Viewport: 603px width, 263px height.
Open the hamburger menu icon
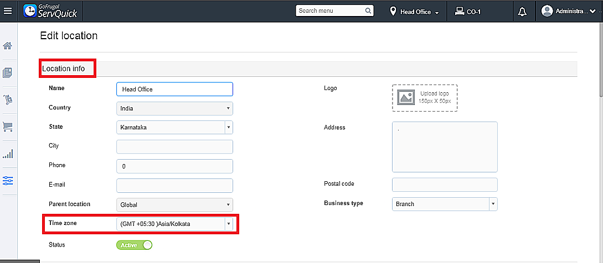pyautogui.click(x=8, y=11)
